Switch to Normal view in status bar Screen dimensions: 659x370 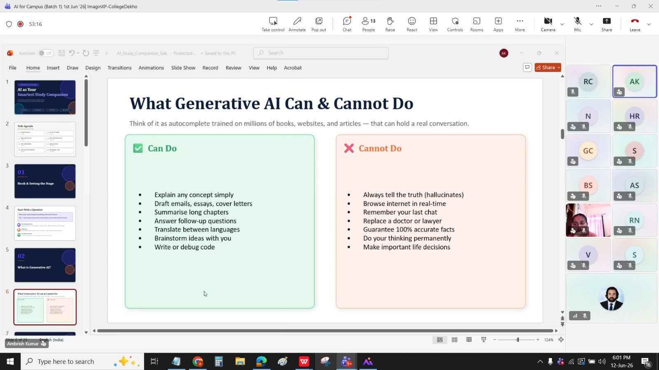coord(440,340)
